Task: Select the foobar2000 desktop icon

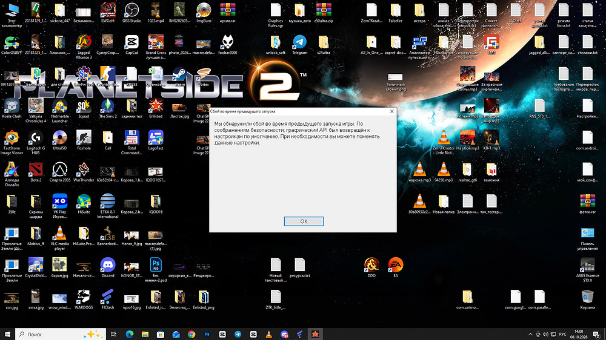Action: pyautogui.click(x=228, y=45)
